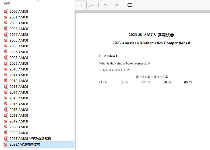Click the page number input field
This screenshot has width=210, height=150.
[81, 5]
